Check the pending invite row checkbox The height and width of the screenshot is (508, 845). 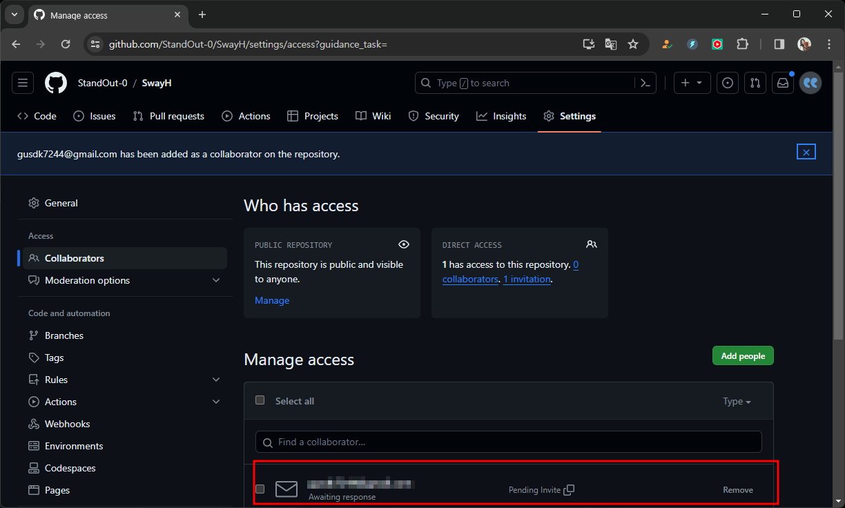pos(260,489)
